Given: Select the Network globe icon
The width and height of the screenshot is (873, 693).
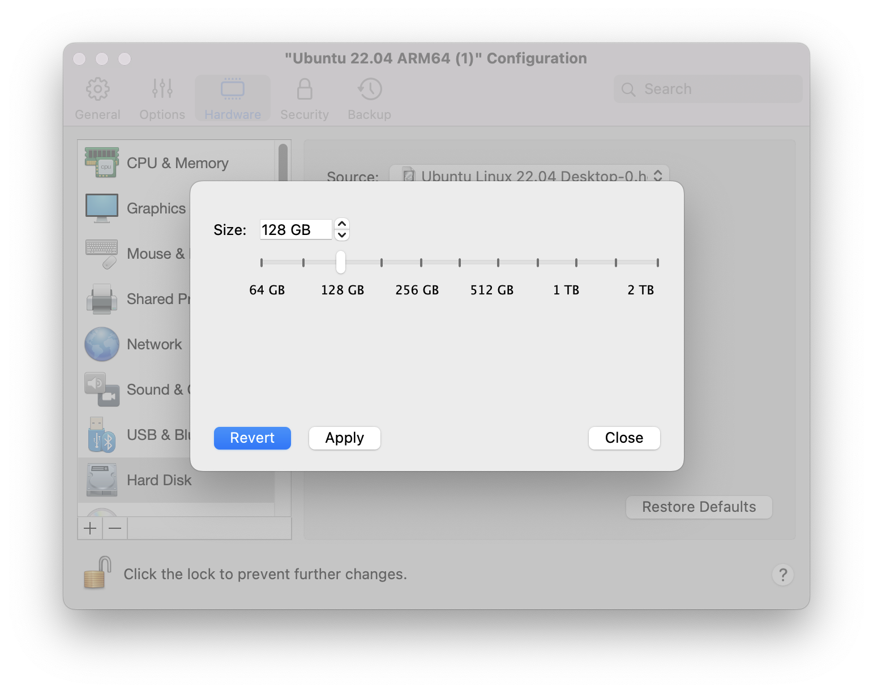Looking at the screenshot, I should point(102,344).
